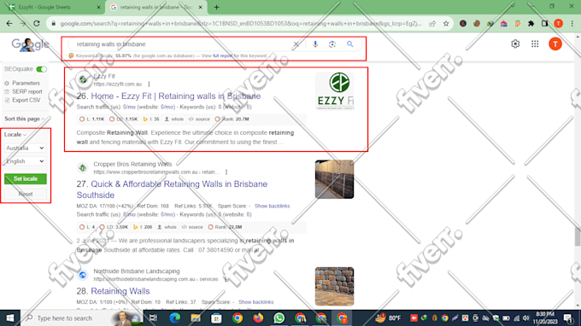
Task: Open the Northside Brisbane stone wall thumbnail
Action: click(334, 287)
